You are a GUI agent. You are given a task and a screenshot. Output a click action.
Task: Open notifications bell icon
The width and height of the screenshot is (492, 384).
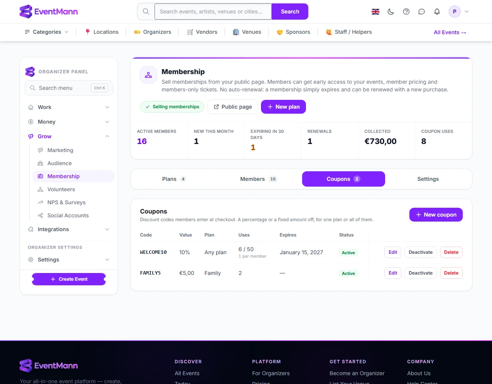coord(437,12)
